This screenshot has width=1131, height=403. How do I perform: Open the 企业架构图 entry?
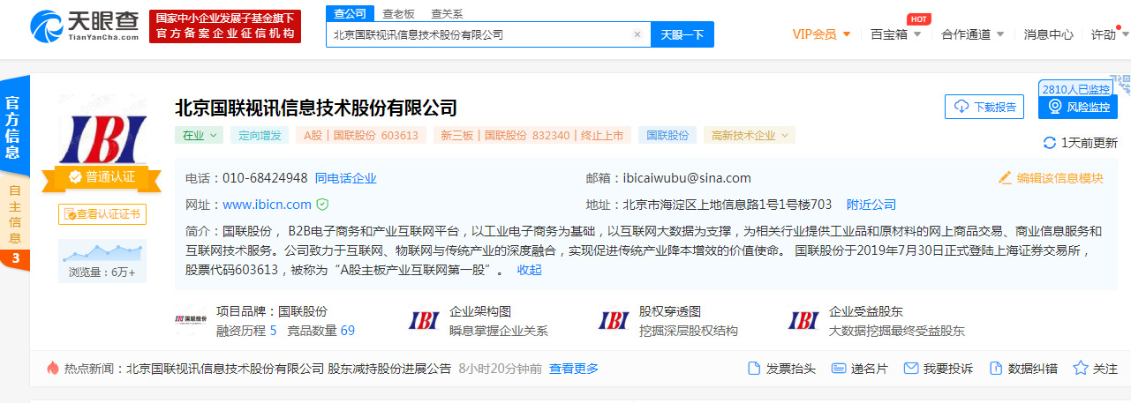(477, 321)
